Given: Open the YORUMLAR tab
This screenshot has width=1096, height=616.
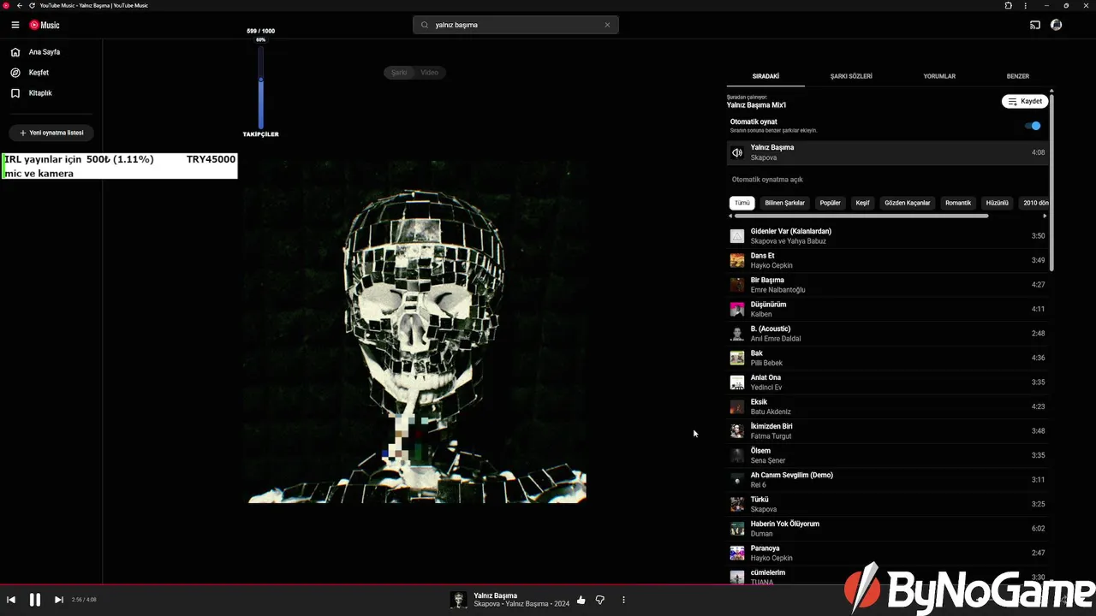Looking at the screenshot, I should coord(939,76).
